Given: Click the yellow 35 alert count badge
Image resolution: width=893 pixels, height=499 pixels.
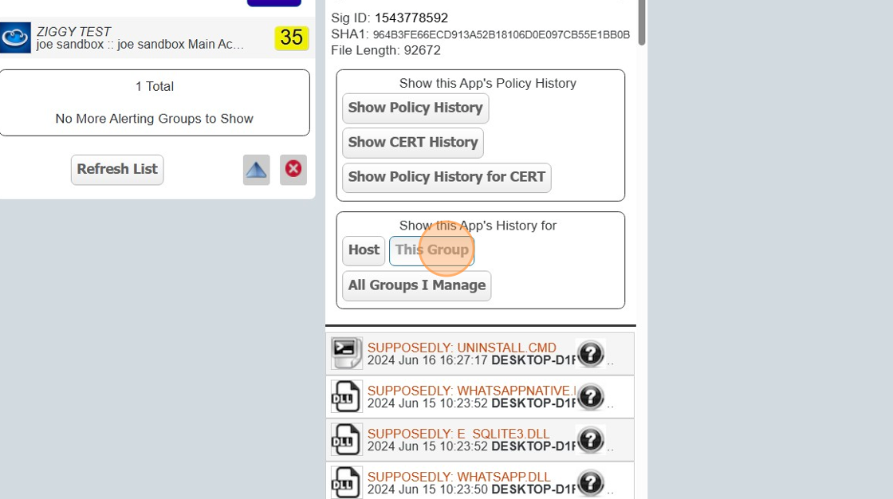Looking at the screenshot, I should [292, 37].
